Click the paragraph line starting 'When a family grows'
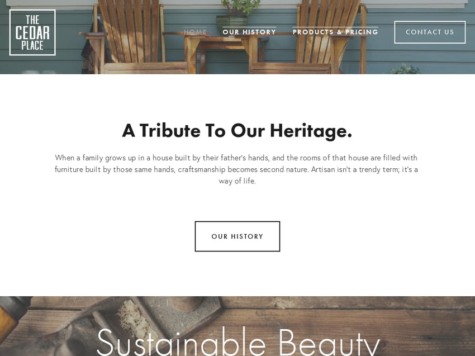The height and width of the screenshot is (356, 475). coord(236,158)
